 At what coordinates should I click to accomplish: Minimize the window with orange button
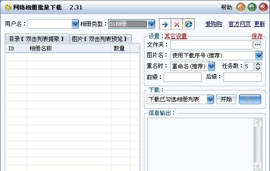[241, 8]
